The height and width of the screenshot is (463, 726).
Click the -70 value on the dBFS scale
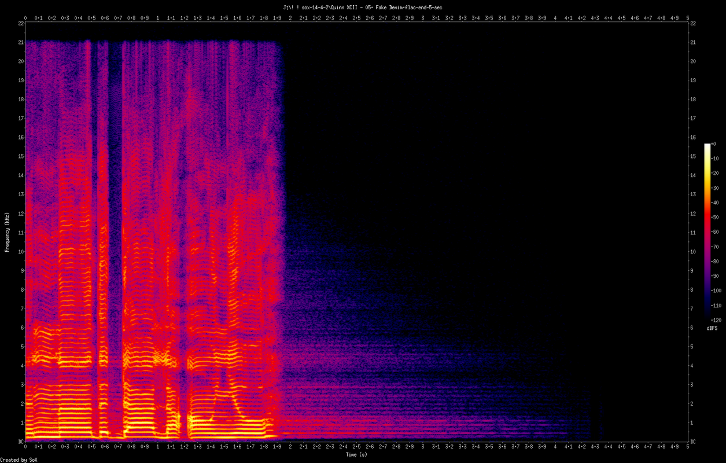pyautogui.click(x=716, y=247)
